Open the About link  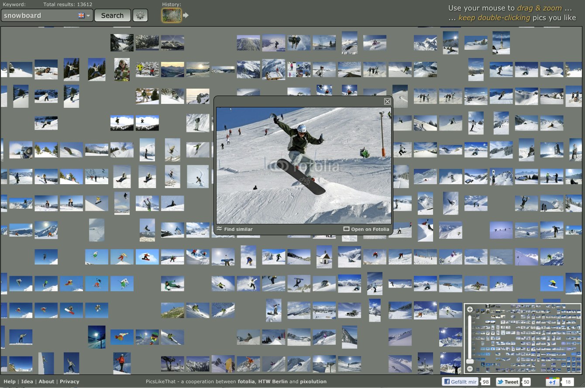[x=46, y=381]
